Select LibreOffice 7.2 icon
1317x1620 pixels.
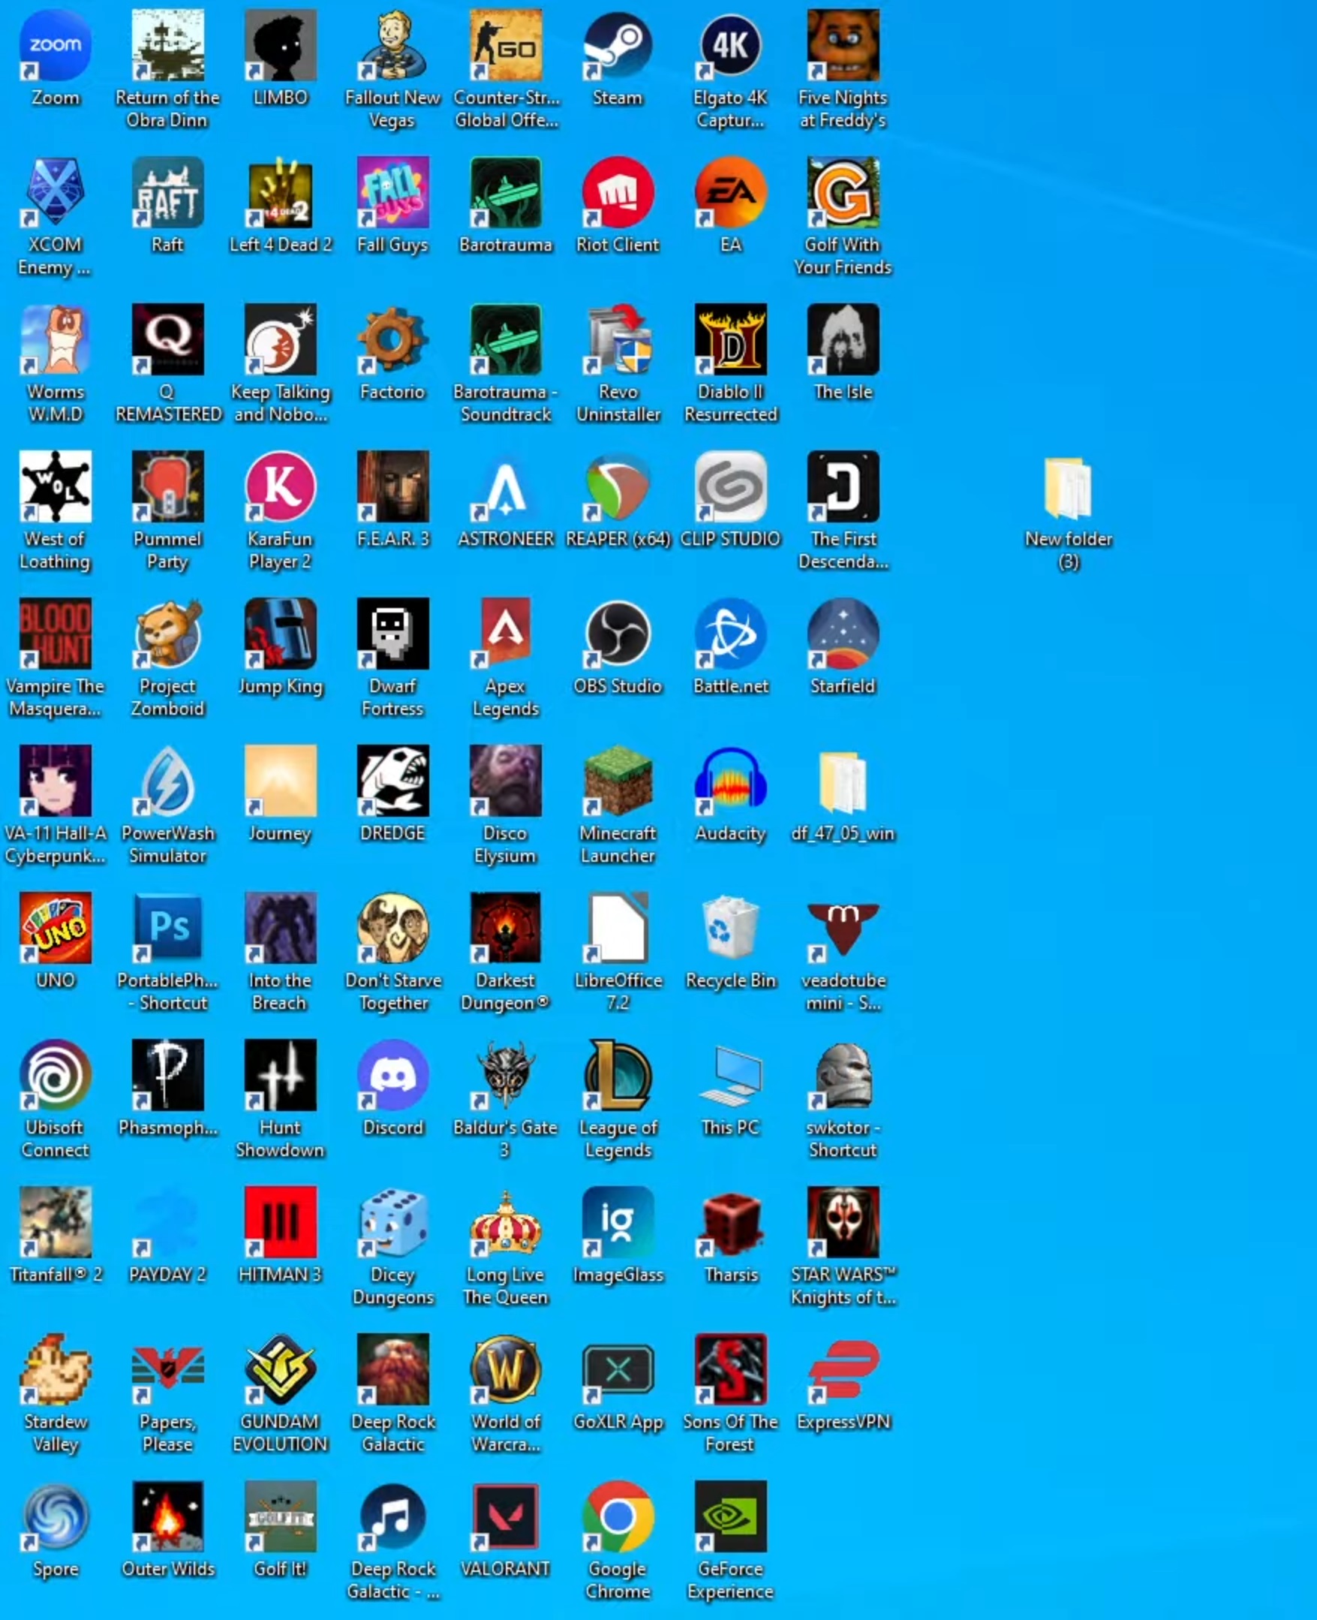(618, 929)
